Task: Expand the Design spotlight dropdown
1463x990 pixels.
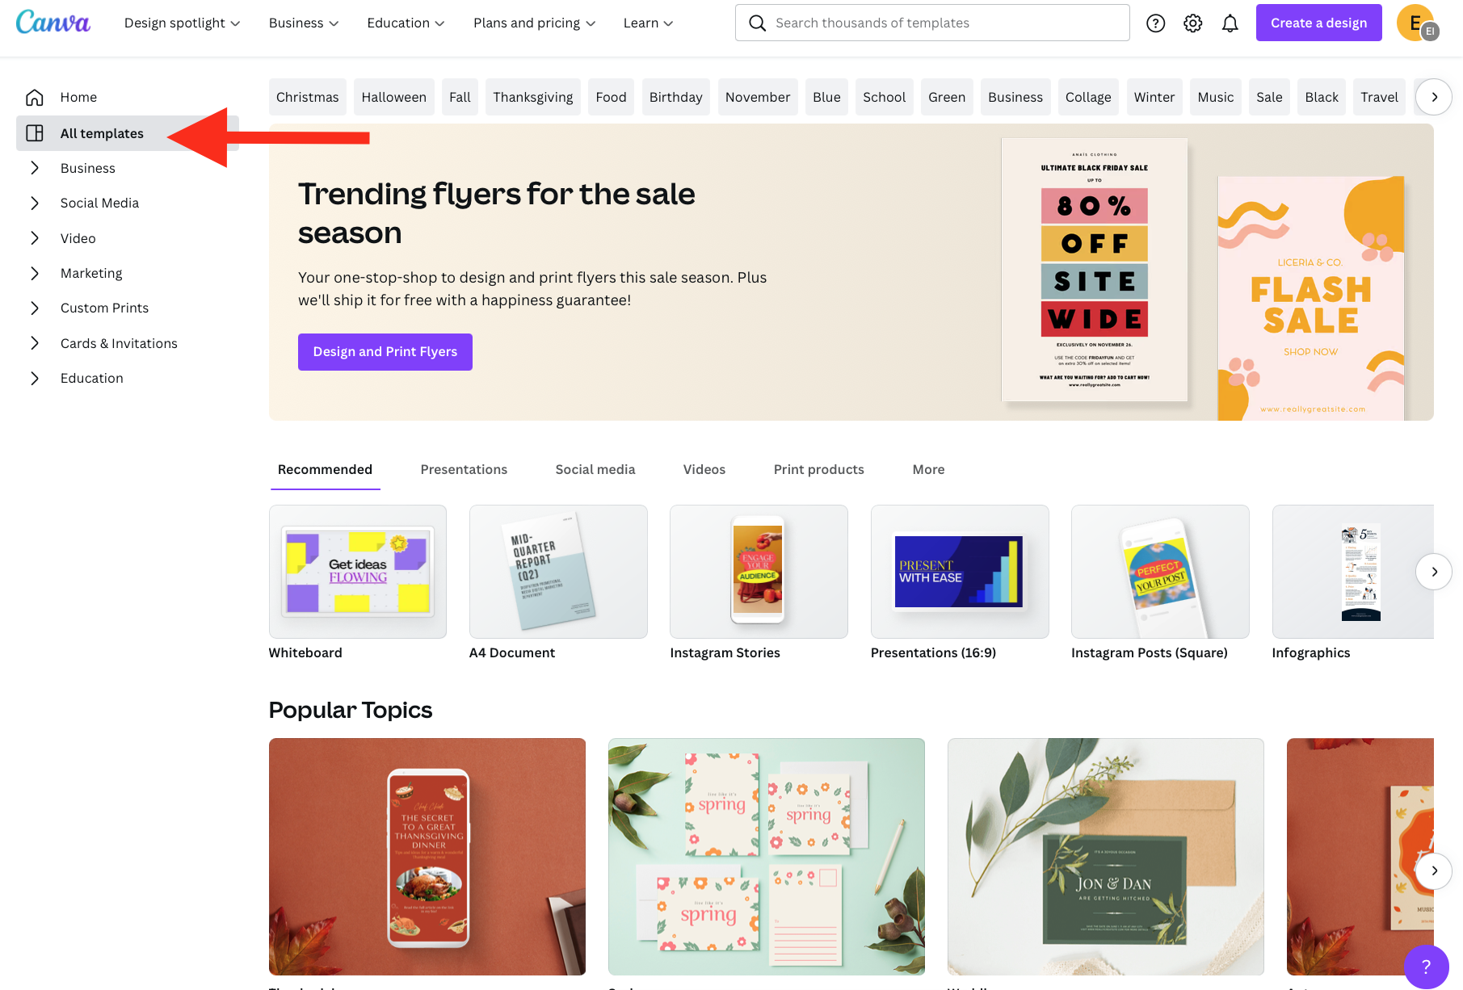Action: [x=183, y=23]
